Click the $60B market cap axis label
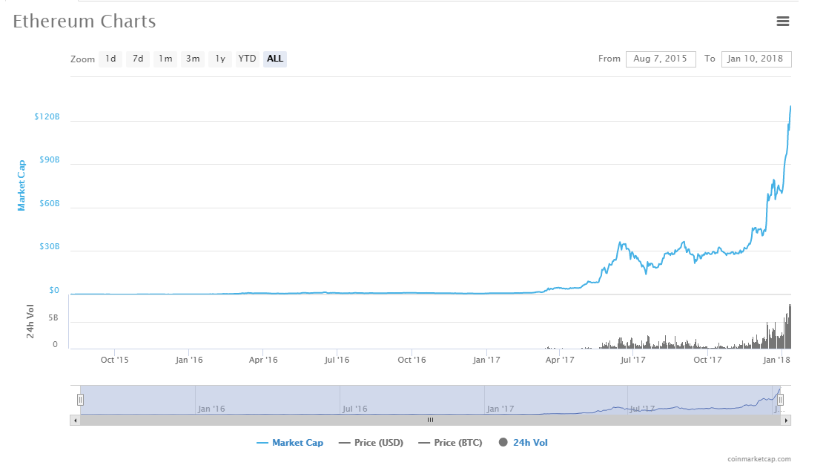The width and height of the screenshot is (826, 471). click(50, 203)
